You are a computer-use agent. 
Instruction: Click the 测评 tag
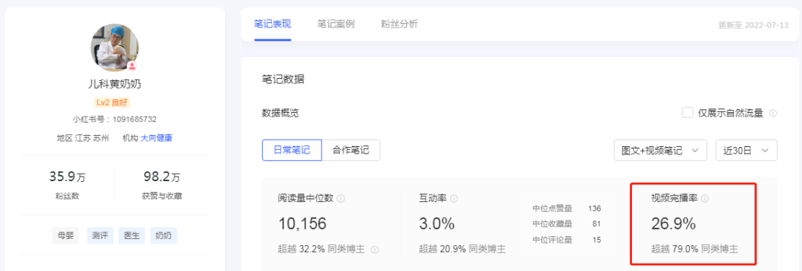tap(100, 235)
